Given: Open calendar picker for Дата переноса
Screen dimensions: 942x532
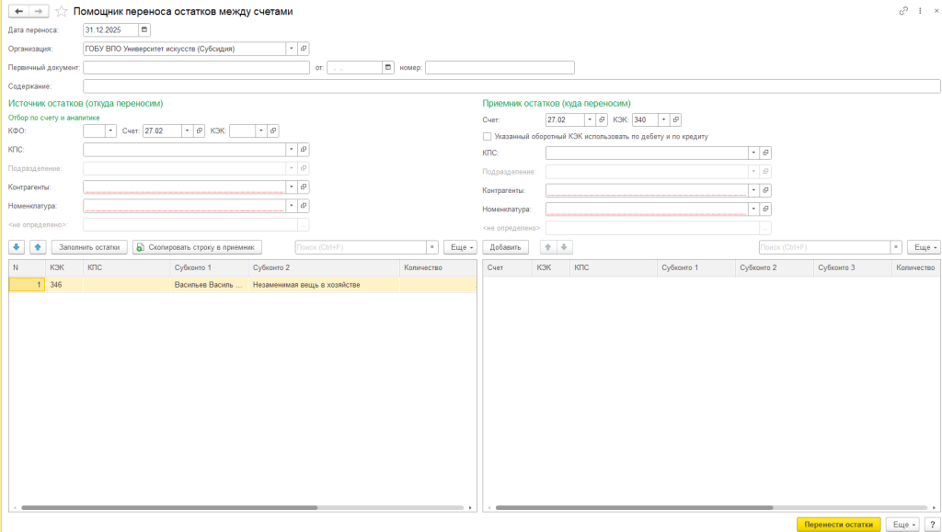Looking at the screenshot, I should coord(144,29).
